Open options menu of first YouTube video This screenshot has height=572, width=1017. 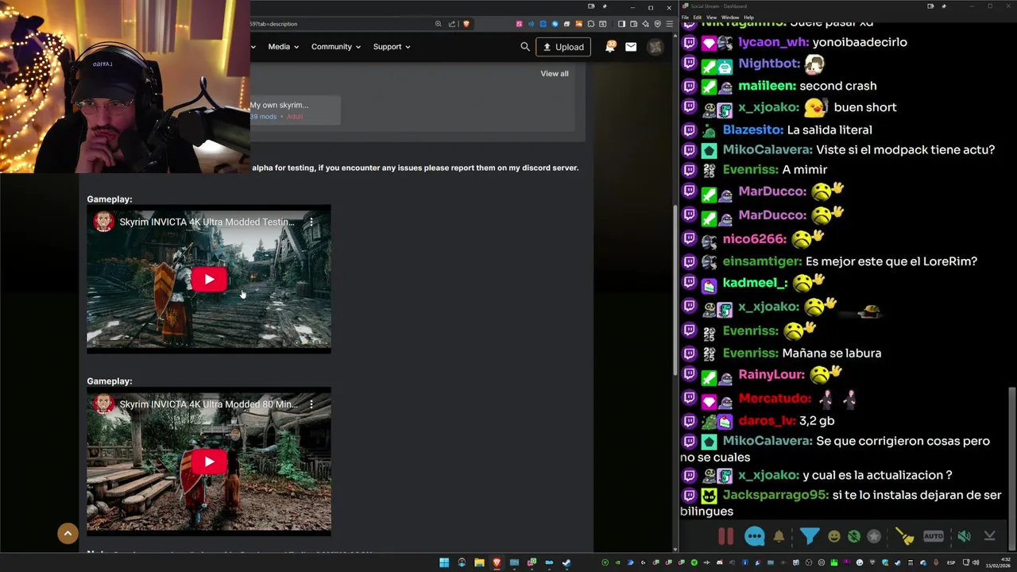[311, 222]
